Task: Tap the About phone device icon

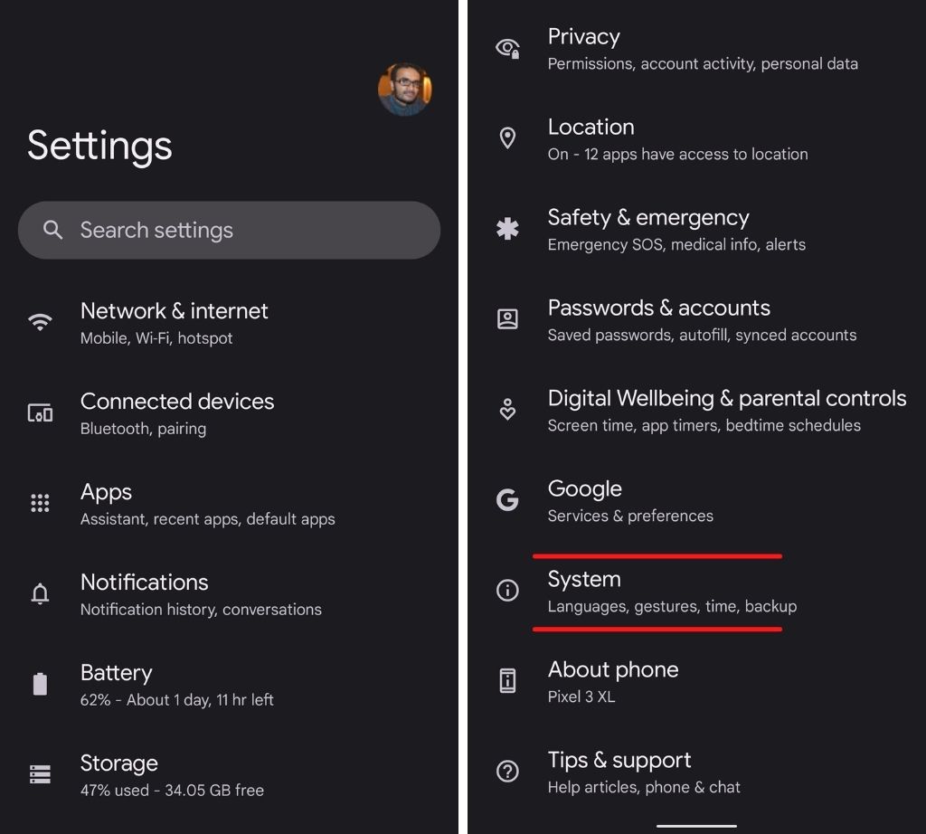Action: click(x=508, y=681)
